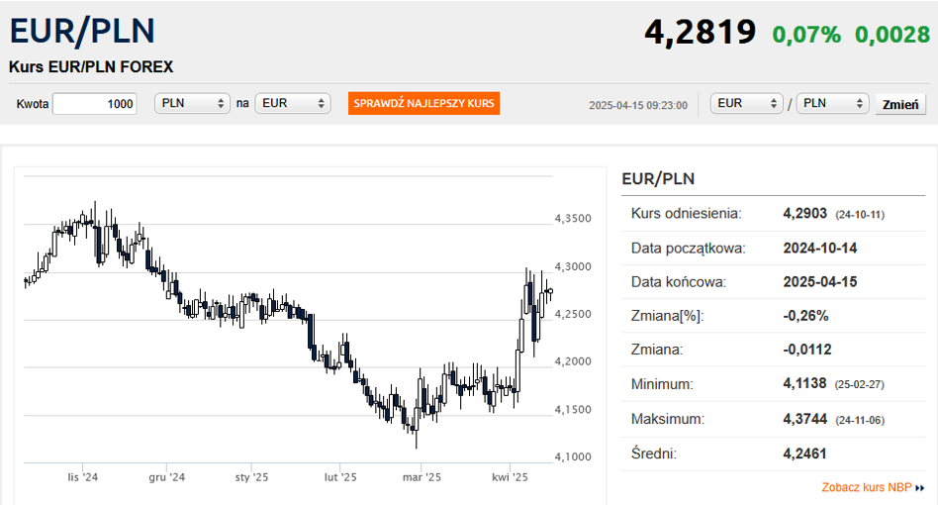Click the "lis '24" chart axis label
The image size is (938, 505).
tap(83, 477)
